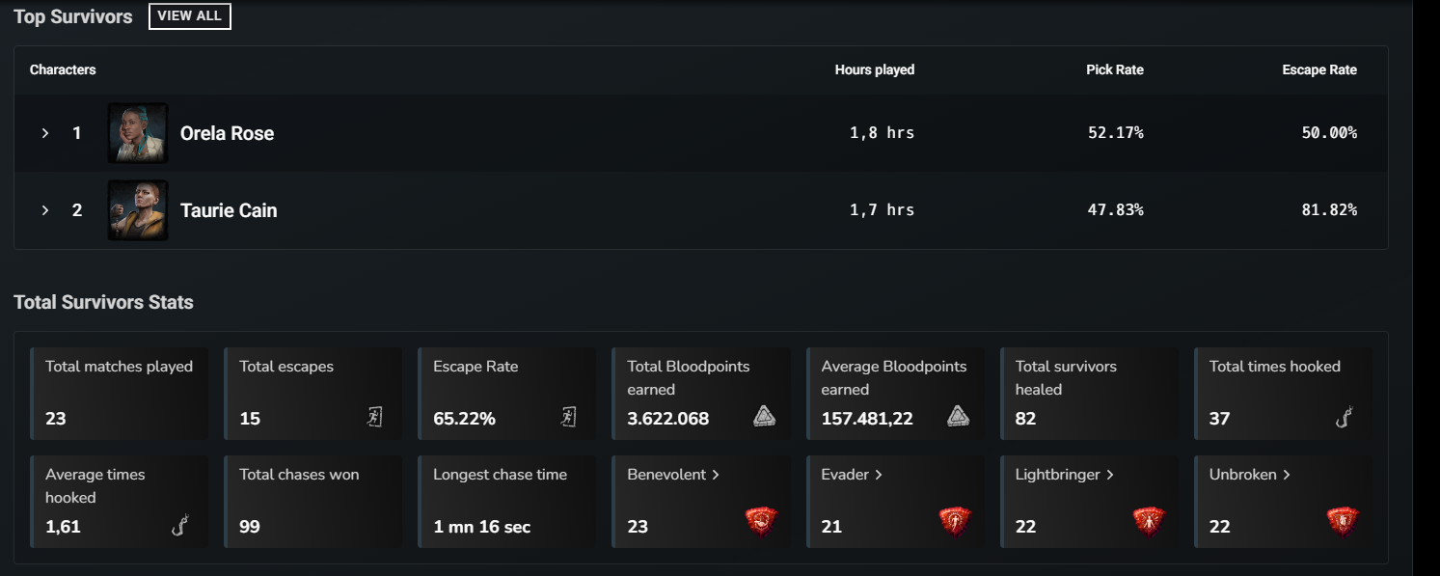Click the red Evader emblem icon
This screenshot has width=1440, height=576.
956,521
